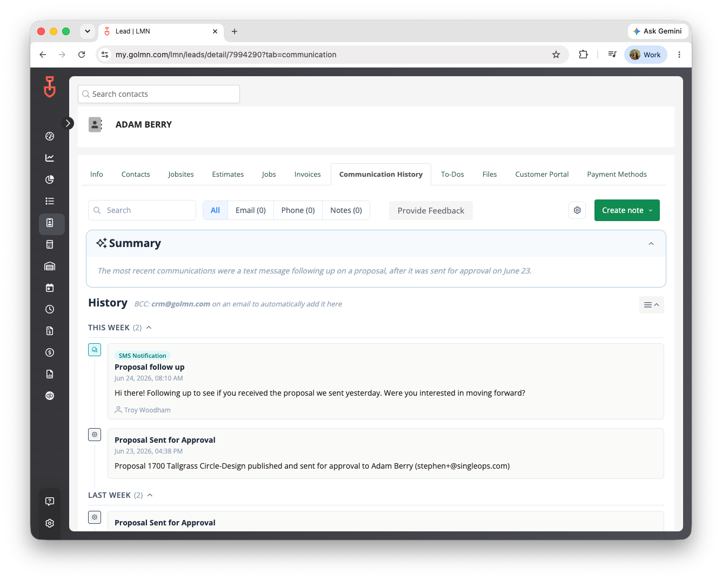Image resolution: width=722 pixels, height=580 pixels.
Task: Open the dollar coin payments sidebar icon
Action: click(x=50, y=352)
